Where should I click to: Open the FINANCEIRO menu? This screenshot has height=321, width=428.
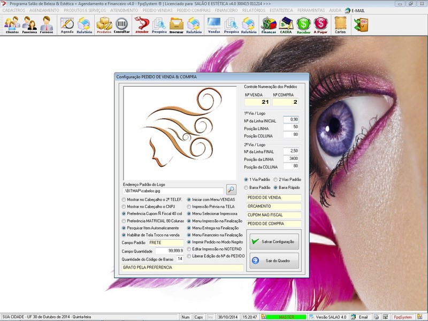pyautogui.click(x=226, y=10)
